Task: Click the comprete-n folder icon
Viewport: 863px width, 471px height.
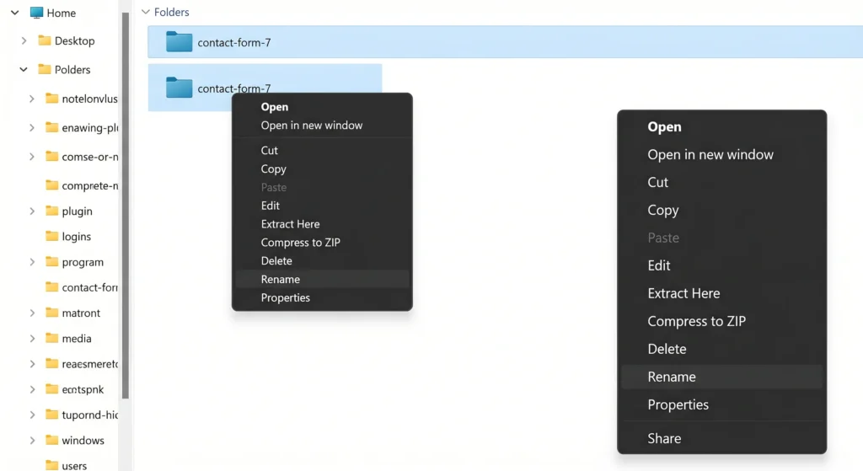Action: click(x=51, y=185)
